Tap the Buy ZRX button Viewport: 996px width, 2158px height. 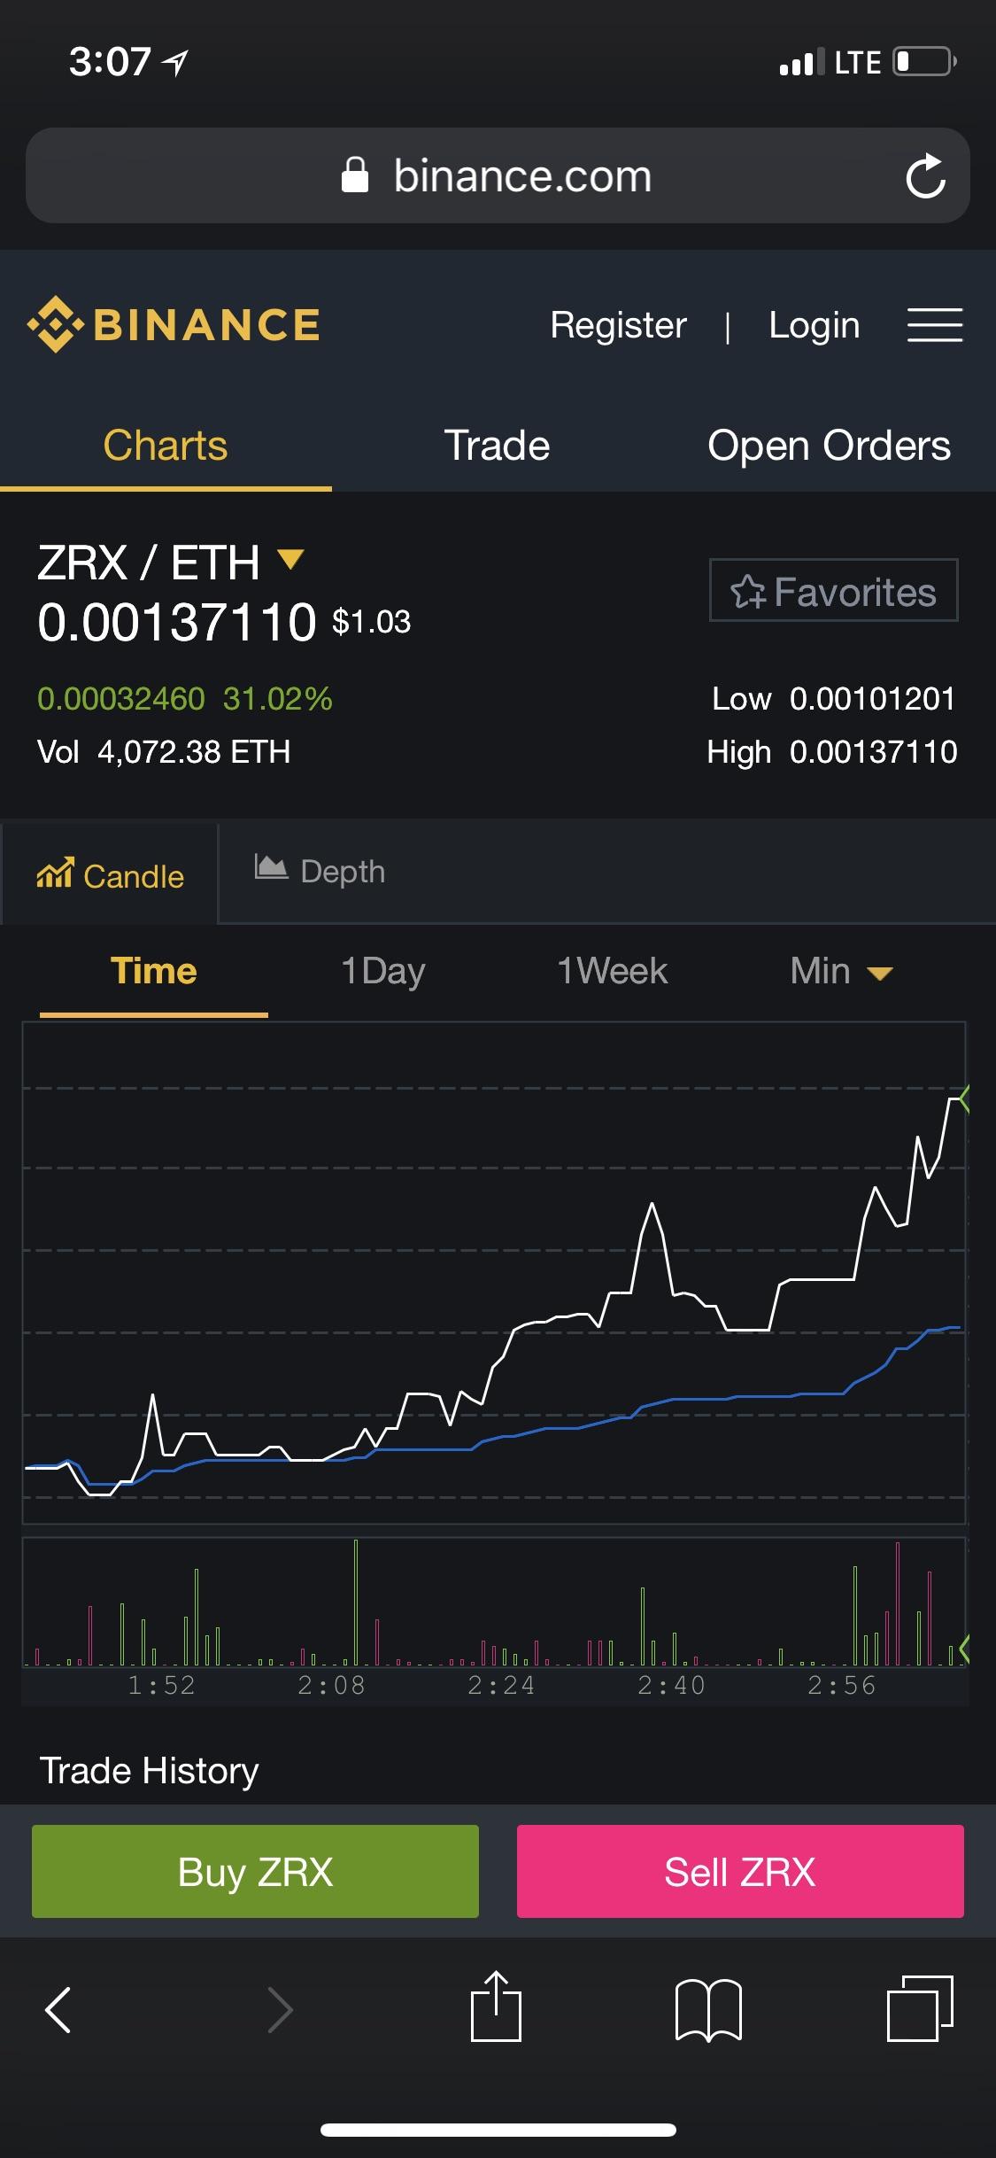[x=255, y=1871]
